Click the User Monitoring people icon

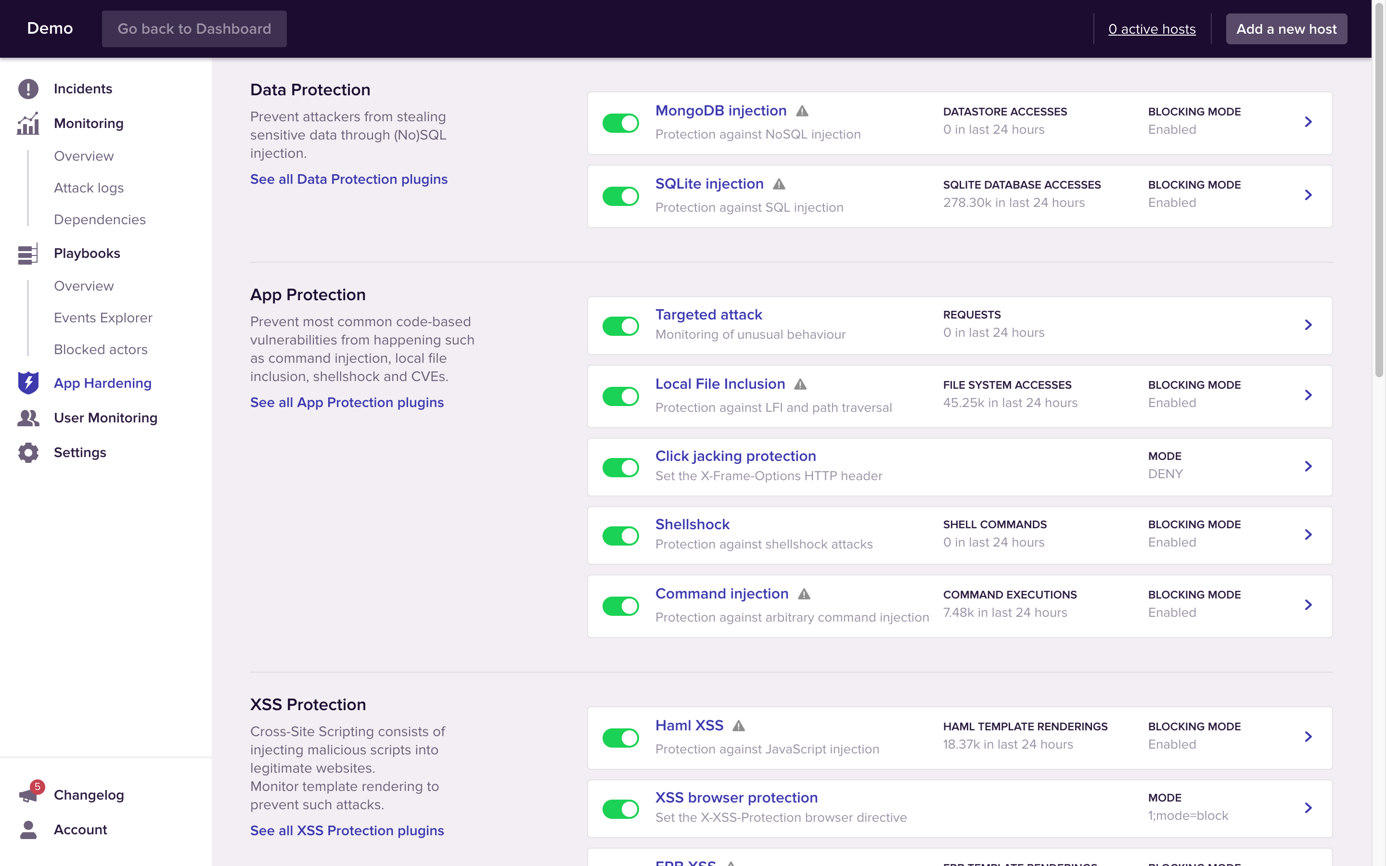tap(28, 418)
